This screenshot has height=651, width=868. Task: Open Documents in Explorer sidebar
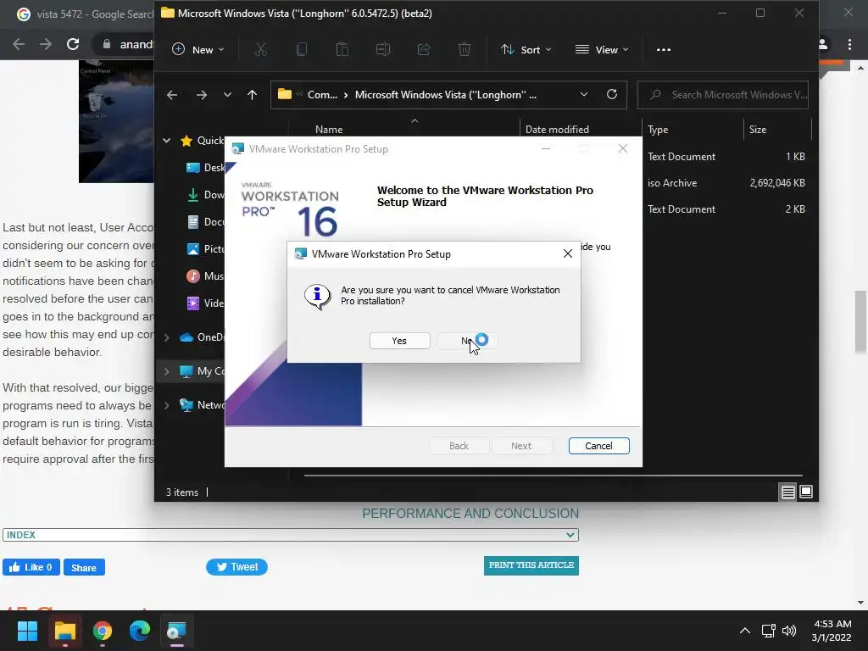[206, 222]
